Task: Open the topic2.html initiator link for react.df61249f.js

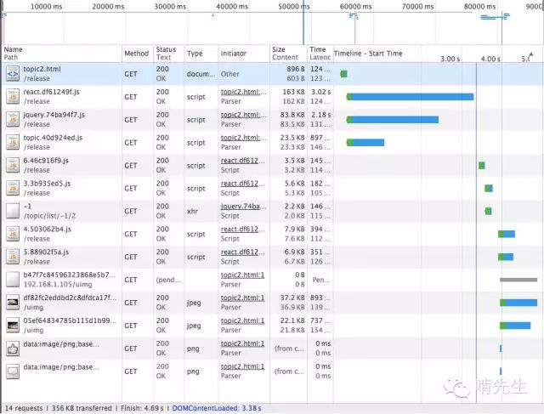Action: click(244, 92)
